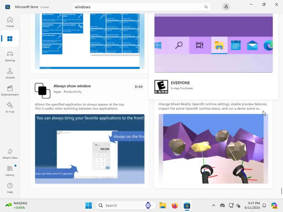Open the Arcade section

click(10, 73)
